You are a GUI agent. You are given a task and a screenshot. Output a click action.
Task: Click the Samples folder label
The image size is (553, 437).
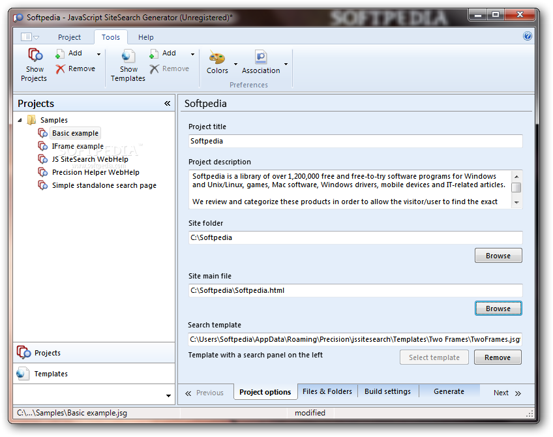coord(53,120)
